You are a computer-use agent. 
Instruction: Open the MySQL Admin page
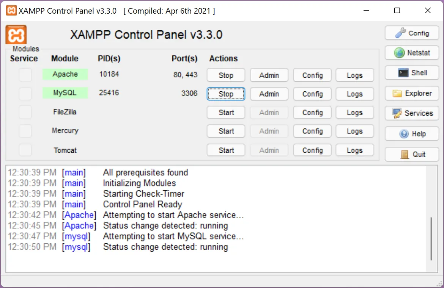point(269,94)
